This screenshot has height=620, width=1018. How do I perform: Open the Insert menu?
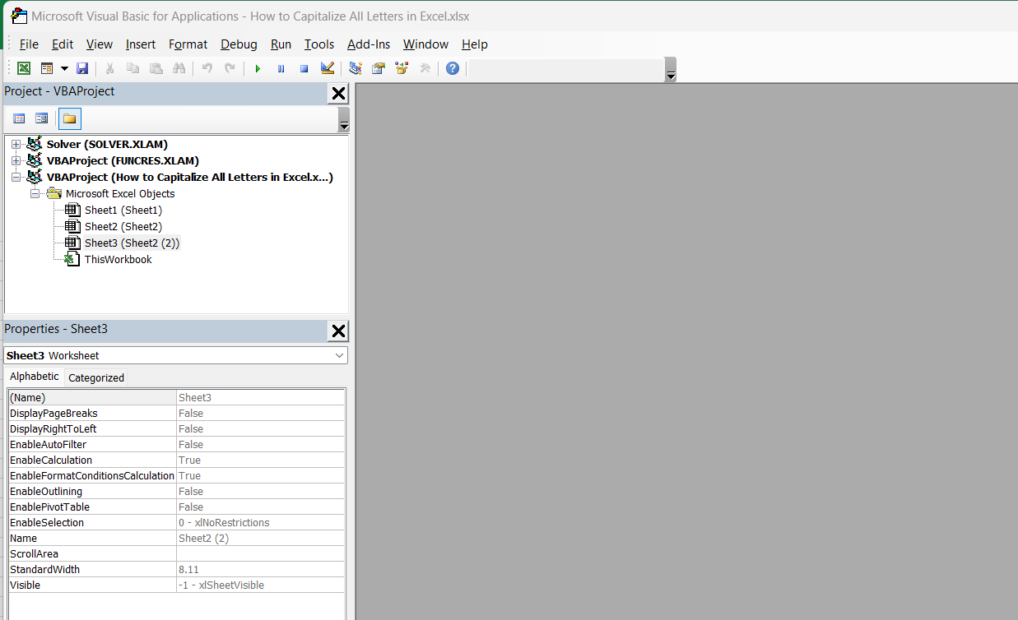(141, 44)
